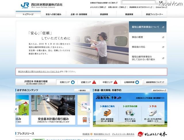
Task: Click carousel next arrow
Action: (89, 109)
